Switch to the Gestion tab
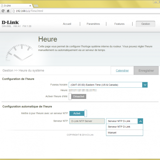Image resolution: width=160 pixels, height=160 pixels. pyautogui.click(x=146, y=24)
